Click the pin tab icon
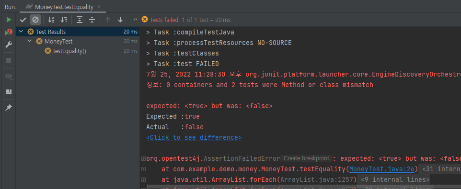The width and height of the screenshot is (461, 189). 9,108
